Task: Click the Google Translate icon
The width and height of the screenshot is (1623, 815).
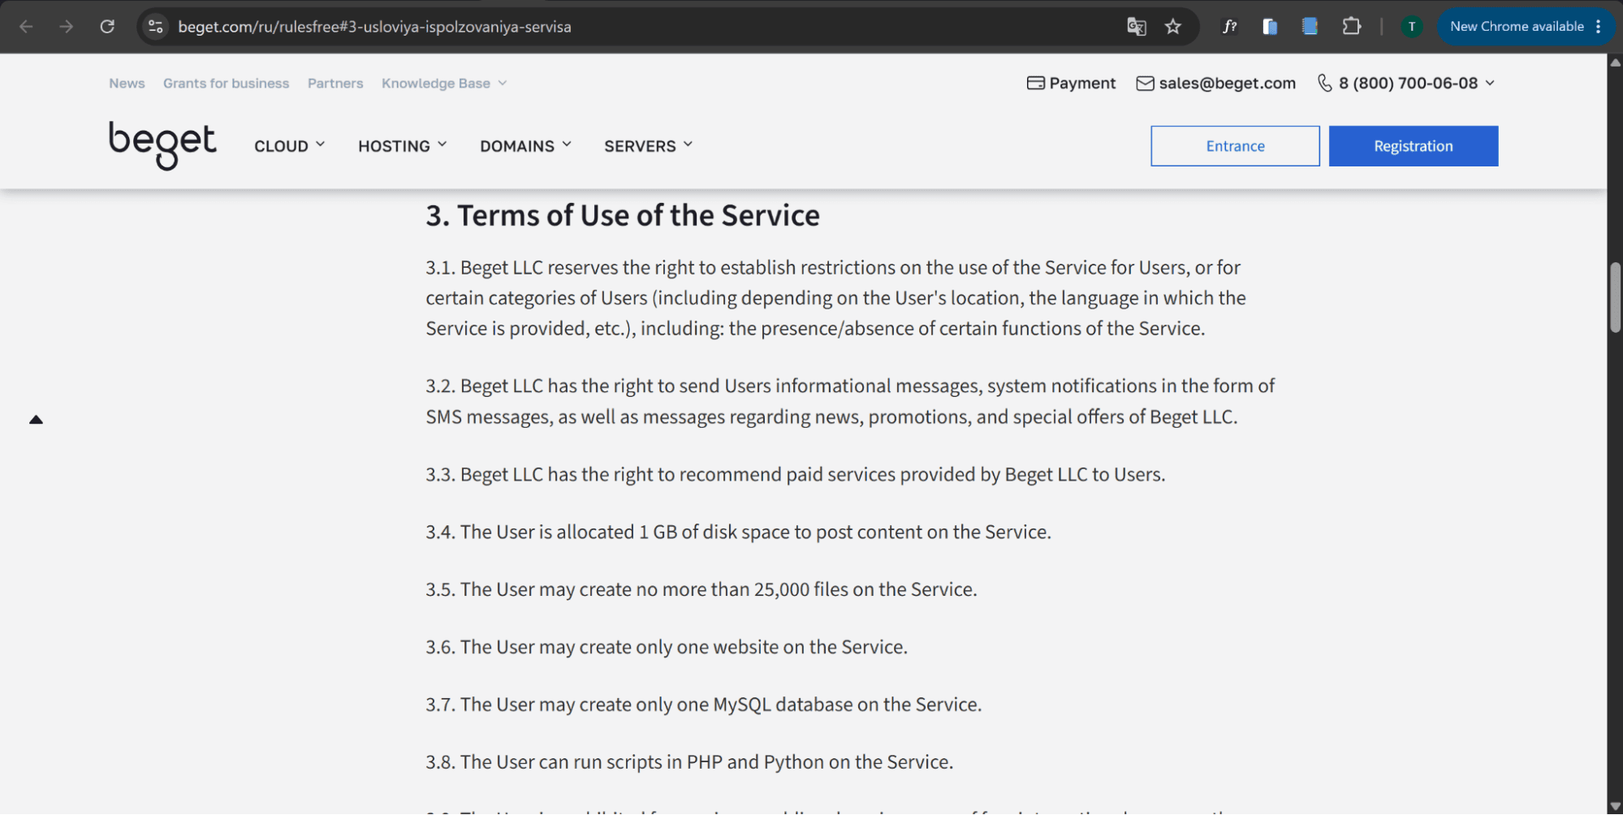Action: point(1137,27)
